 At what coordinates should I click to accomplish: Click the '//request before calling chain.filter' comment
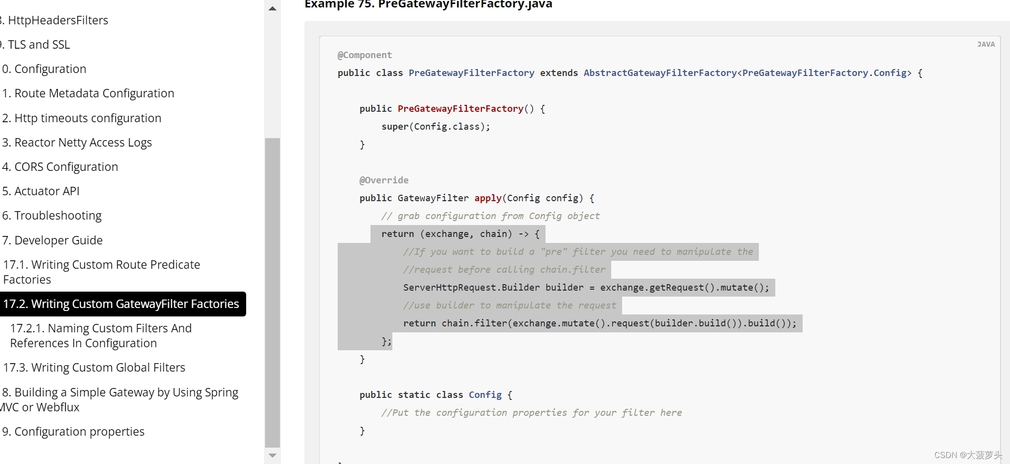click(504, 270)
